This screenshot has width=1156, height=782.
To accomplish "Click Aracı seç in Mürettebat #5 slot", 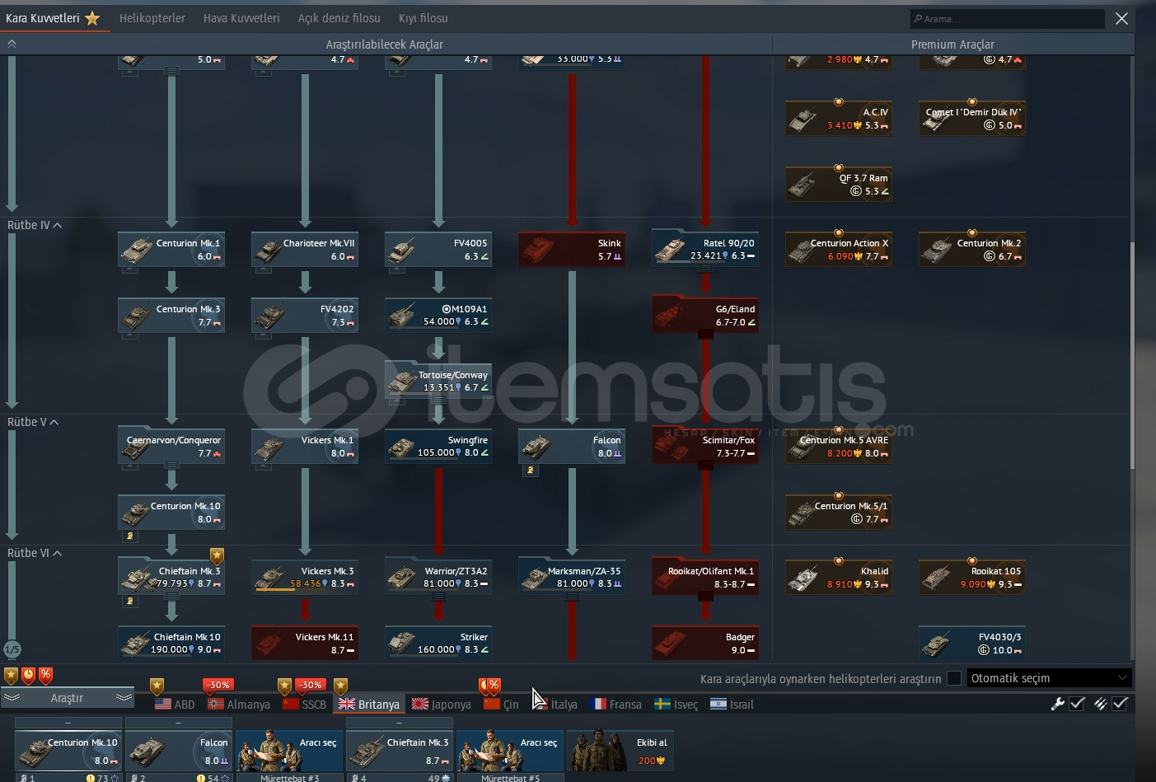I will pyautogui.click(x=510, y=750).
